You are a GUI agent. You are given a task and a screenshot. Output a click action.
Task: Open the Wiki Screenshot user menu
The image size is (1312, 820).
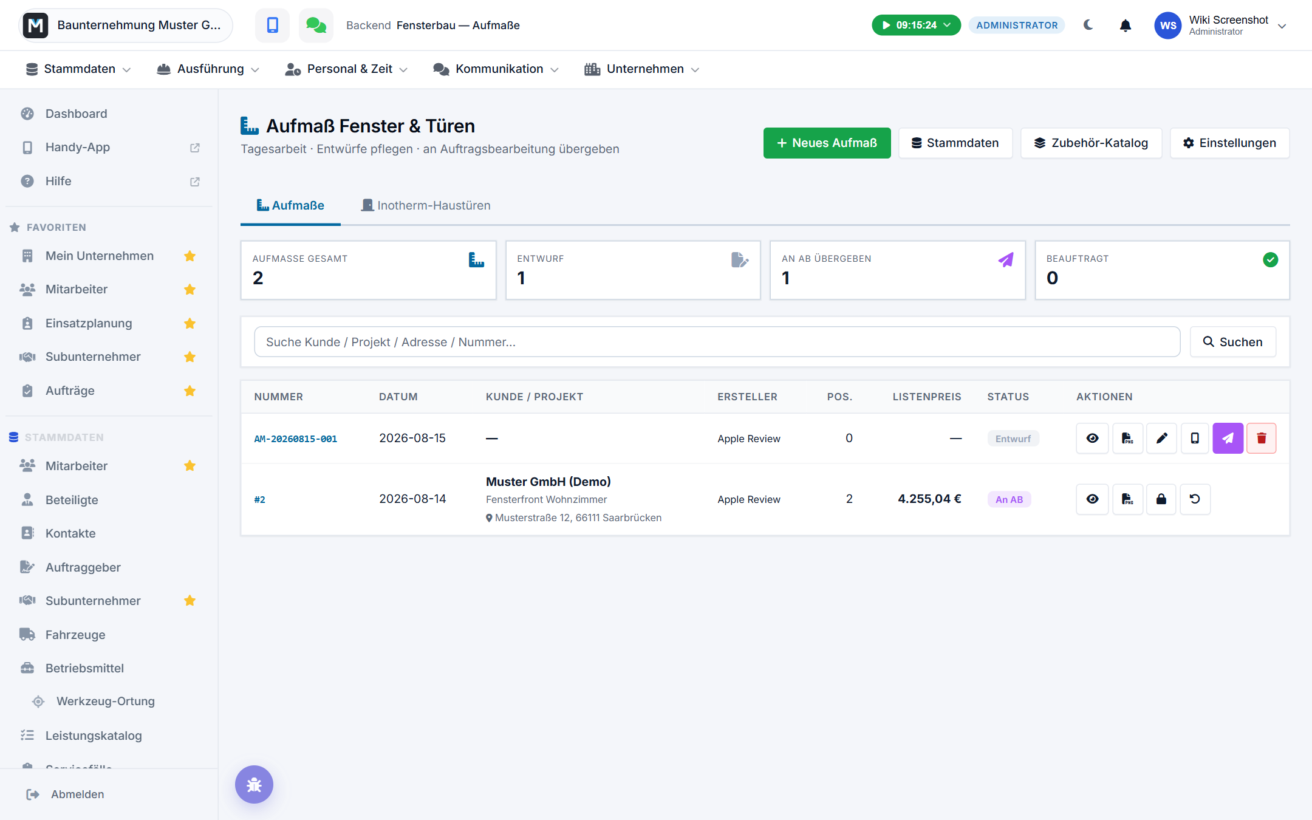(x=1220, y=26)
